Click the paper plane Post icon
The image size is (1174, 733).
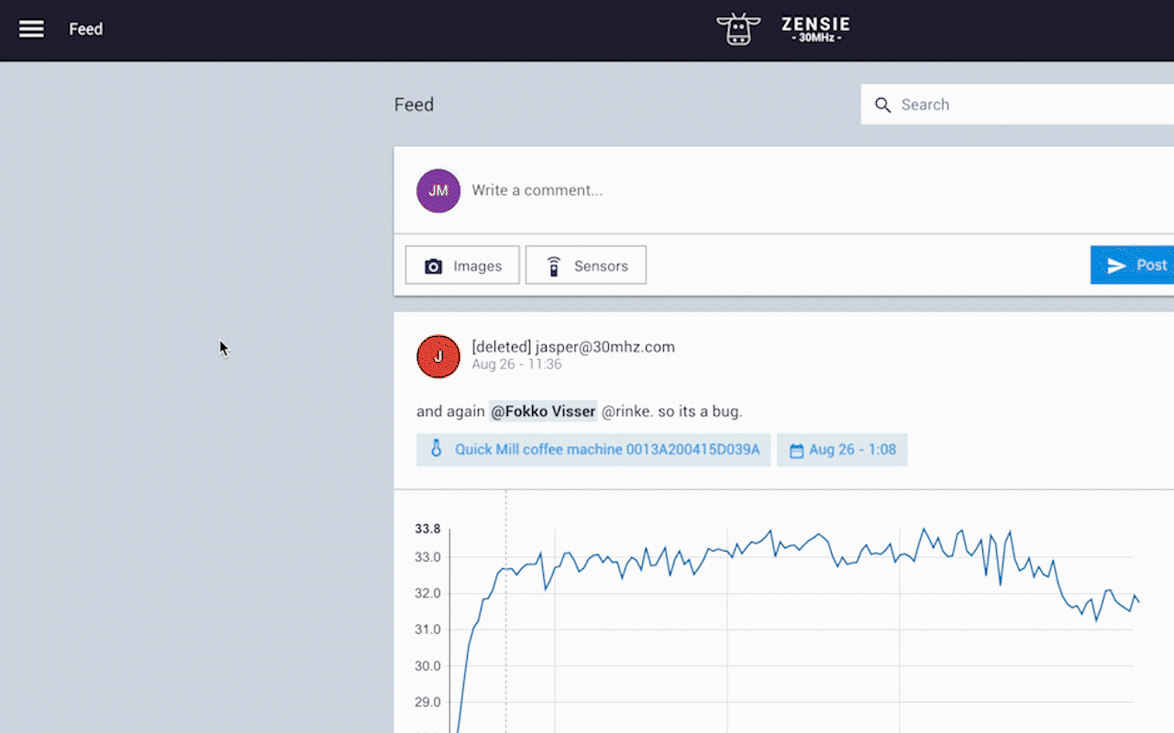[x=1116, y=266]
